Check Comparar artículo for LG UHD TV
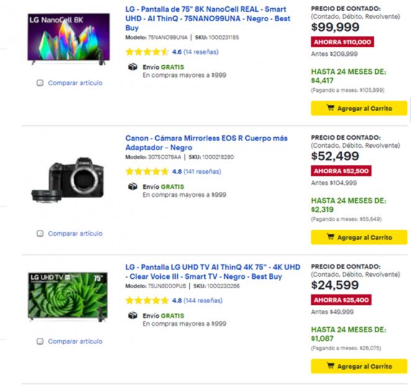The image size is (411, 385). 40,341
